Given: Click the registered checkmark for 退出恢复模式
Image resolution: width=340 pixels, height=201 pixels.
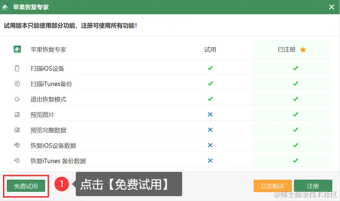Looking at the screenshot, I should (x=295, y=99).
